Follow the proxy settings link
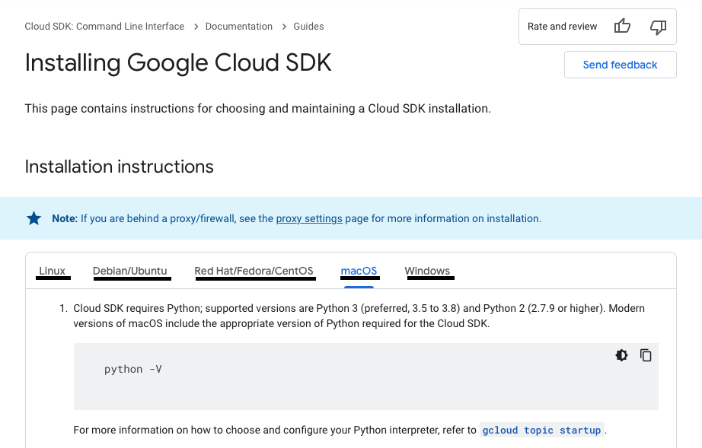 [x=309, y=218]
